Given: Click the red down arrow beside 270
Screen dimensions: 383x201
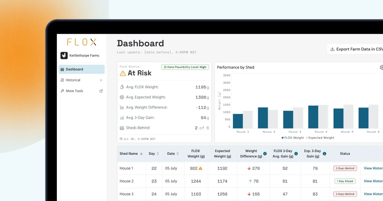Looking at the screenshot, I should point(249,168).
